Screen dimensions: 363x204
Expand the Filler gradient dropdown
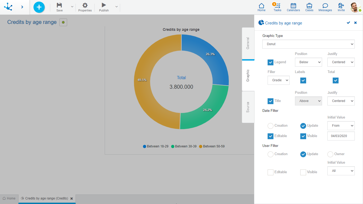tap(278, 80)
